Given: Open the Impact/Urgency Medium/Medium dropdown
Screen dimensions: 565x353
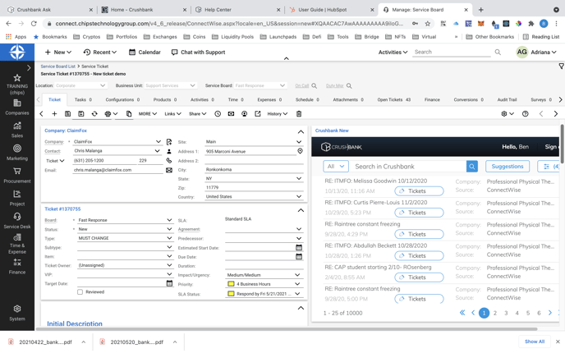Looking at the screenshot, I should click(297, 275).
